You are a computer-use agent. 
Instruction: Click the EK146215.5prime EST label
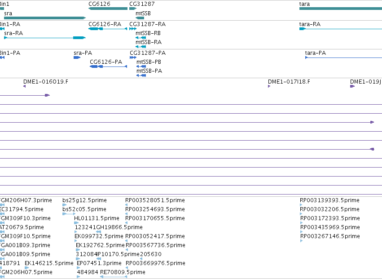pyautogui.click(x=49, y=263)
